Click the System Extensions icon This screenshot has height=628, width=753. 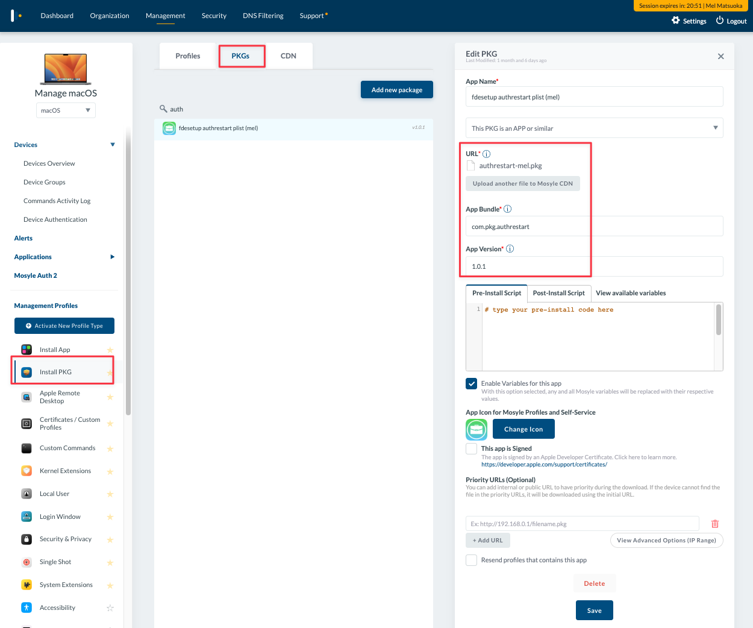tap(27, 585)
